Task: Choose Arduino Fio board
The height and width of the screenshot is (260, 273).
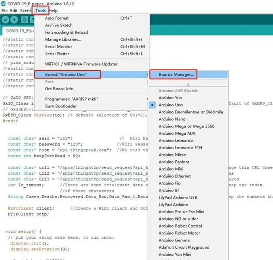Action: [x=188, y=183]
